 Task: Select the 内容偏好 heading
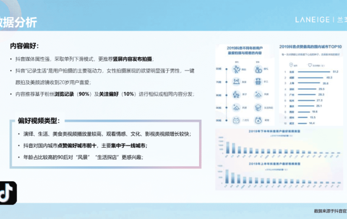pos(24,46)
